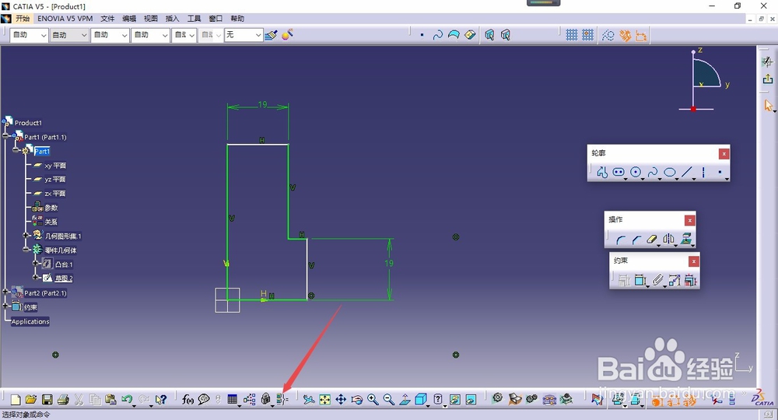Select the Profile tool in 轮廓 toolbar
The width and height of the screenshot is (778, 420).
602,172
